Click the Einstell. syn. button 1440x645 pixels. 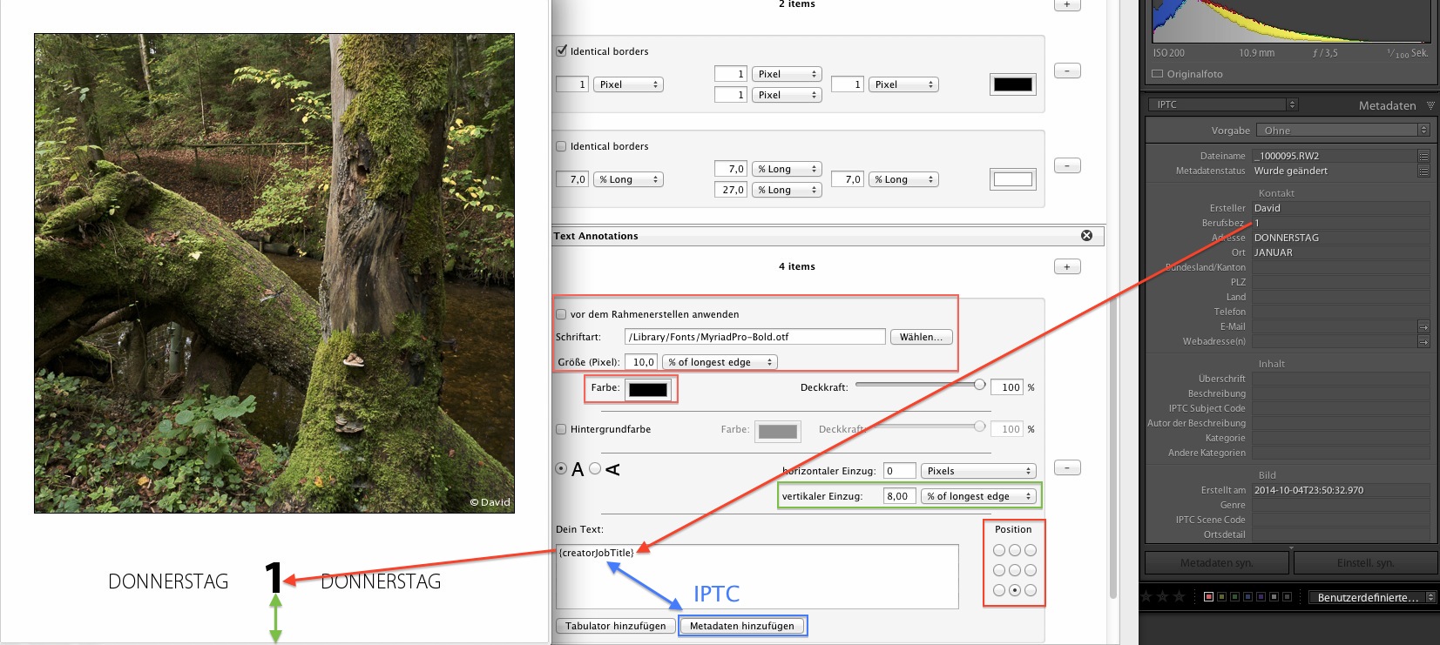(x=1365, y=563)
